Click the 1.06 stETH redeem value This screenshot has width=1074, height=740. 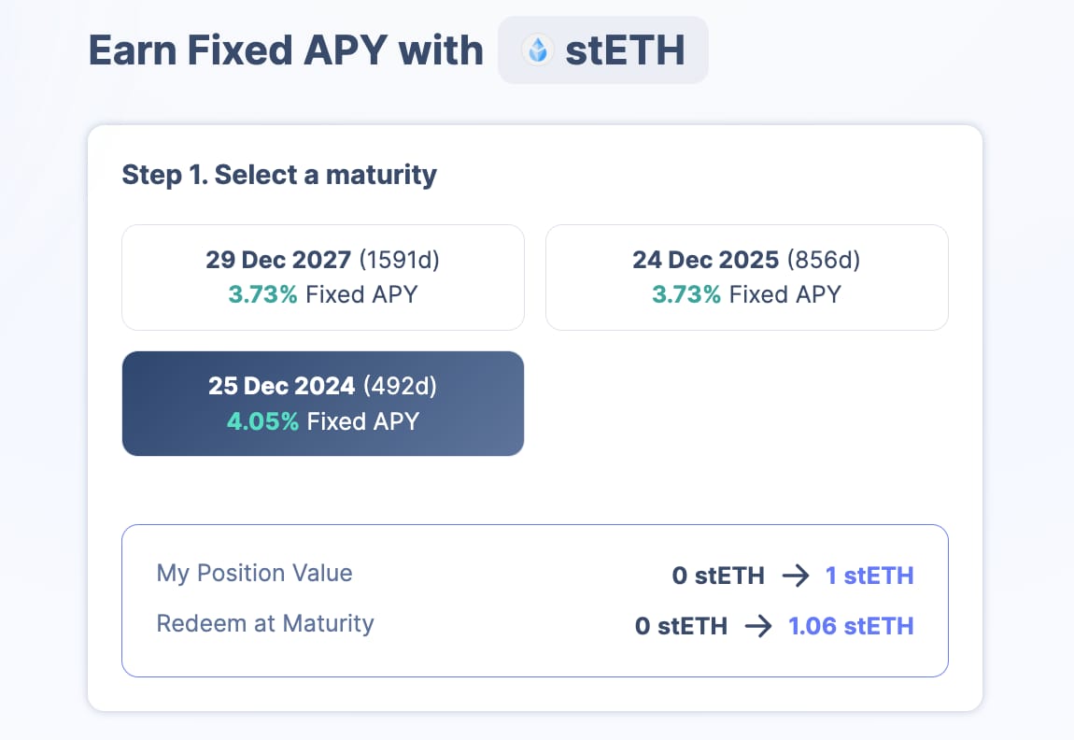(851, 626)
